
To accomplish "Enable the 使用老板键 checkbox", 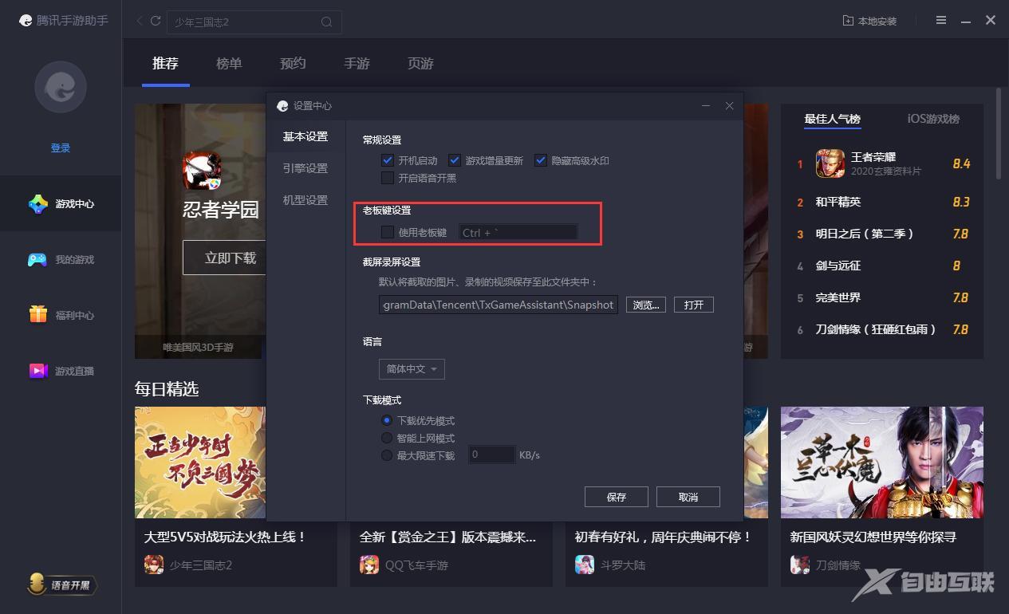I will [x=388, y=232].
